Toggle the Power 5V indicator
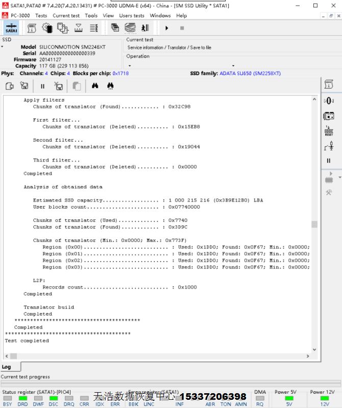This screenshot has height=408, width=342. point(289,398)
